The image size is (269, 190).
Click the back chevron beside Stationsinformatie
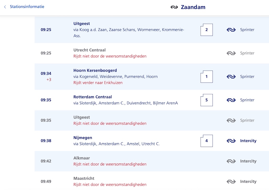[x=5, y=7]
